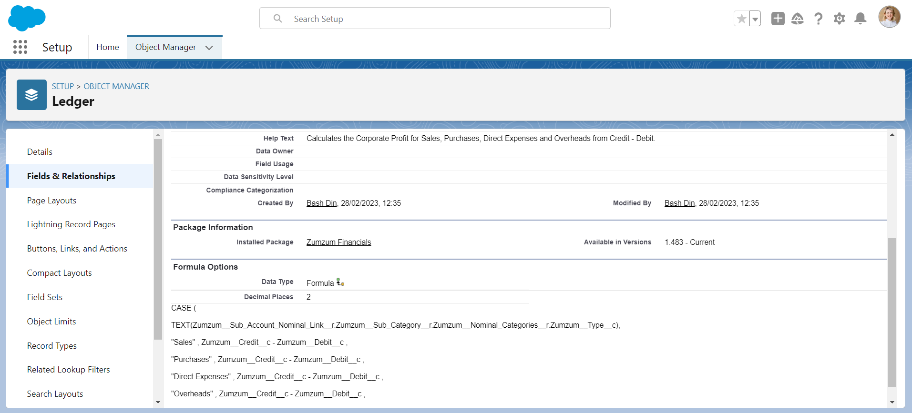The image size is (912, 413).
Task: Click the Formula data type icon
Action: click(340, 282)
